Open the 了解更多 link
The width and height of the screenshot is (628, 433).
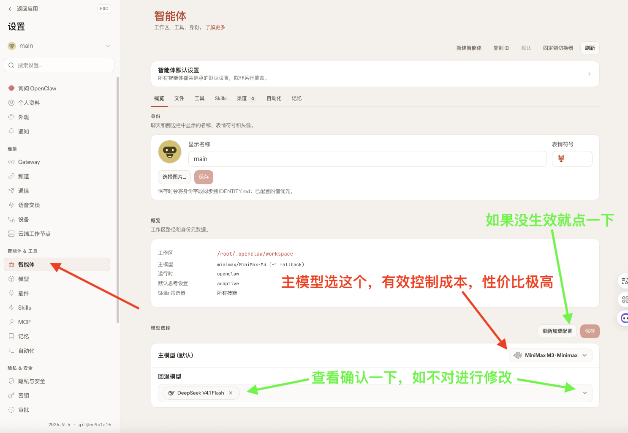click(215, 27)
